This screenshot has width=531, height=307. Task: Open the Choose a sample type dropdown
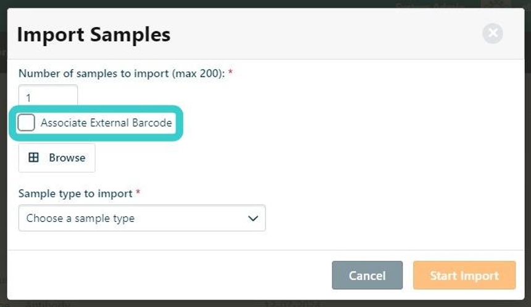click(142, 218)
